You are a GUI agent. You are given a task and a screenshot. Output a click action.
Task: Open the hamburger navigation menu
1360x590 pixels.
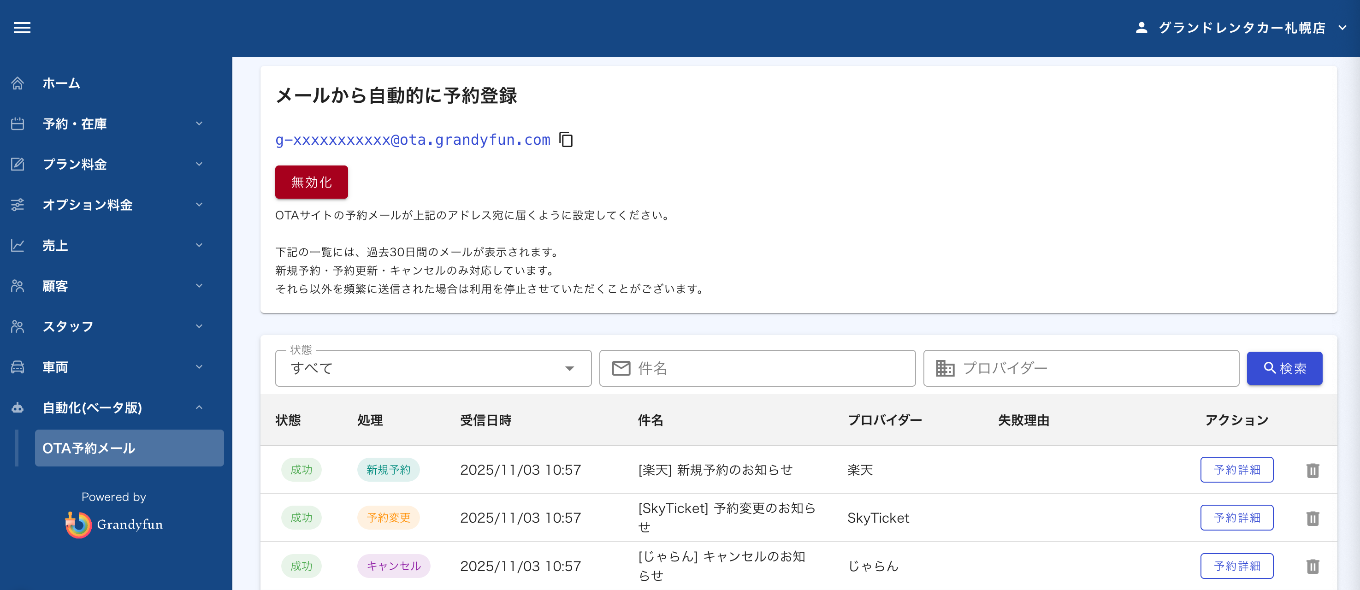22,28
